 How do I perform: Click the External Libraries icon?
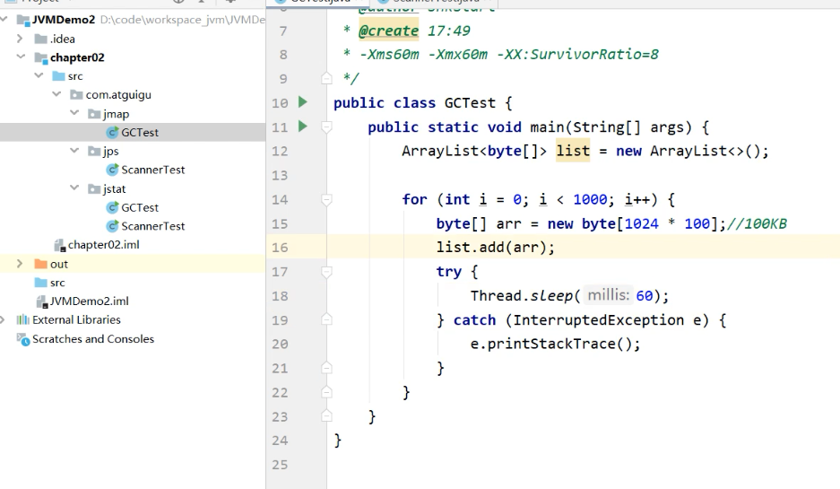point(23,320)
